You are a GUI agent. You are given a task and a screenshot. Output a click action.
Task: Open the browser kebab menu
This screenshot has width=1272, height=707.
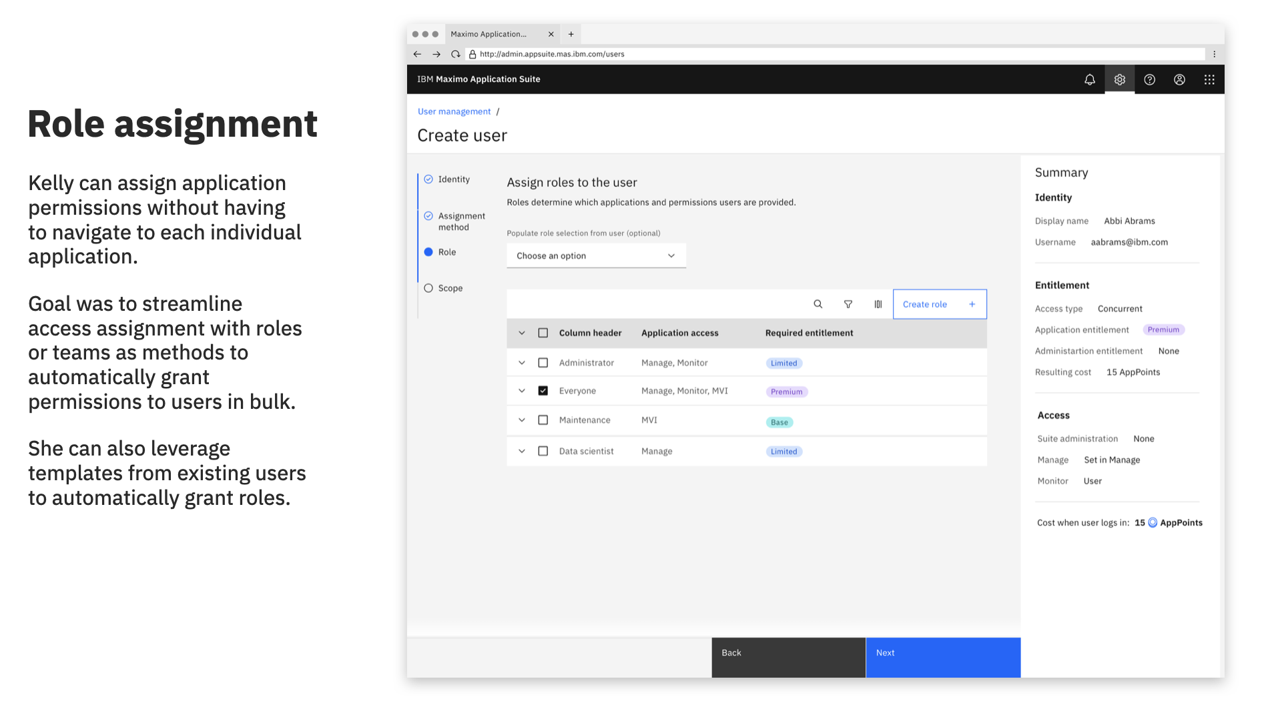pyautogui.click(x=1214, y=54)
